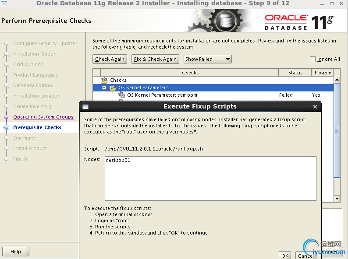Enable the Ignore All checkbox
Image resolution: width=348 pixels, height=259 pixels.
tap(312, 59)
